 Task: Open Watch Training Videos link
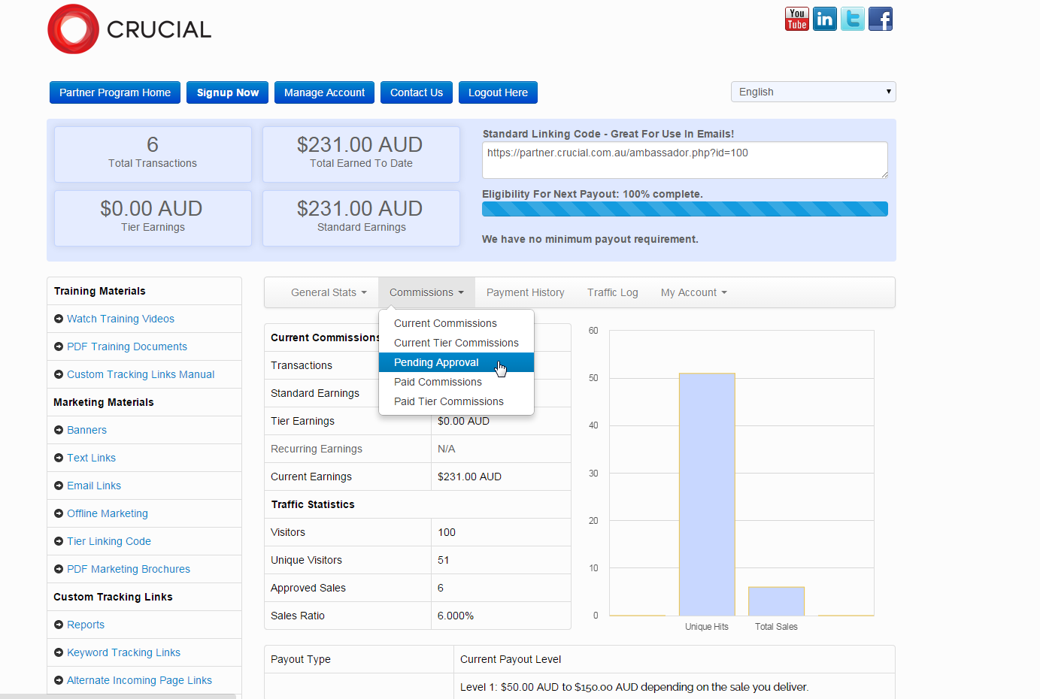[x=120, y=319]
